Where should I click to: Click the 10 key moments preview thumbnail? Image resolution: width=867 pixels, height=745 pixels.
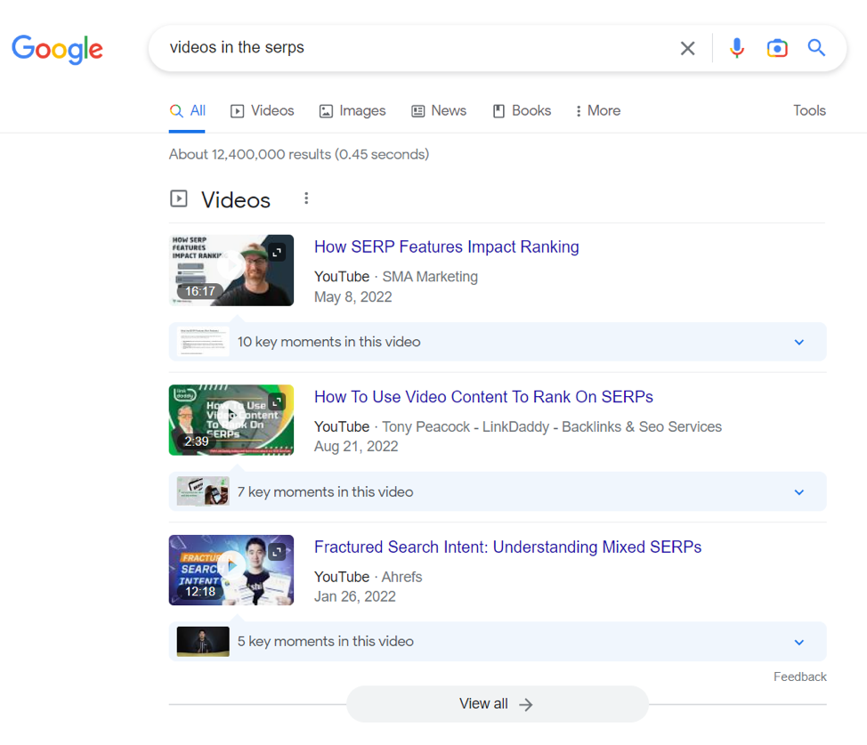coord(202,342)
